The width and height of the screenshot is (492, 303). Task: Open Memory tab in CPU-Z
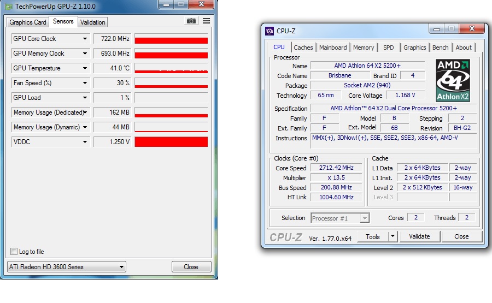pos(364,47)
